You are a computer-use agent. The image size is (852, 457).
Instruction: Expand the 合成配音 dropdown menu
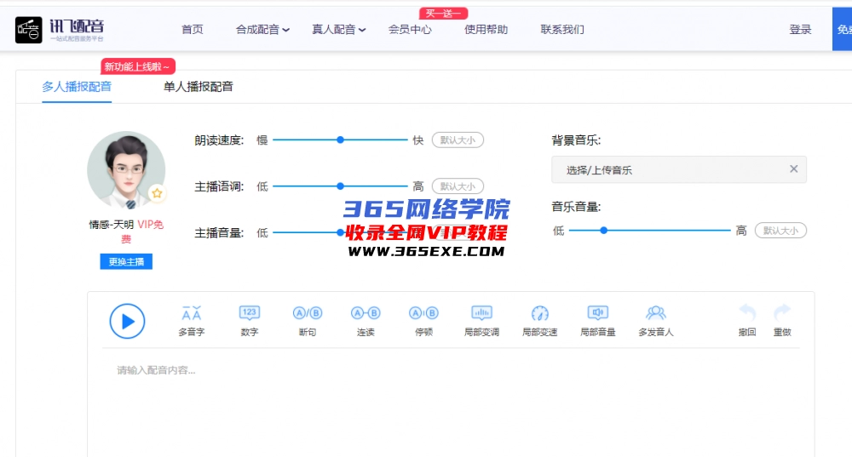coord(262,30)
